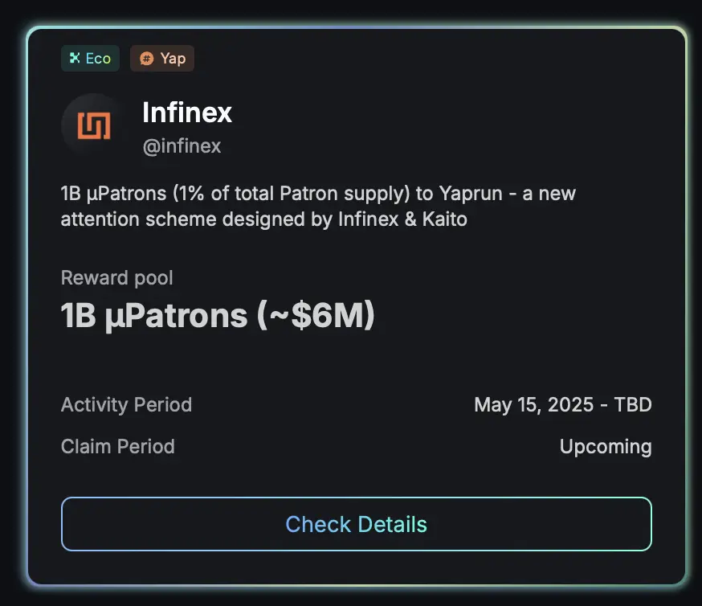Select the May 15, 2025 - TBD date
The image size is (702, 606).
(563, 404)
